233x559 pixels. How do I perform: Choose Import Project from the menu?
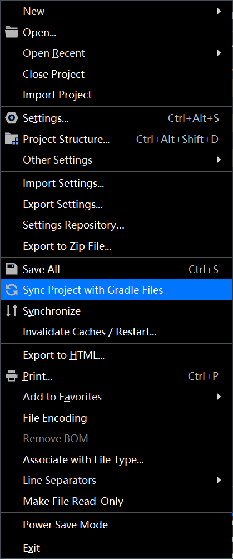pyautogui.click(x=116, y=95)
